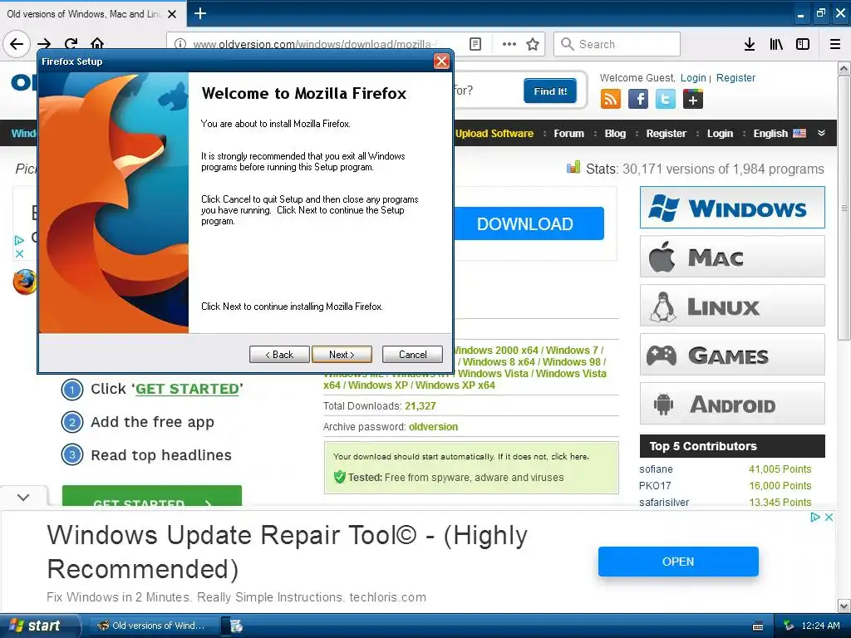The image size is (851, 638).
Task: Click the browser forward arrow
Action: (x=44, y=44)
